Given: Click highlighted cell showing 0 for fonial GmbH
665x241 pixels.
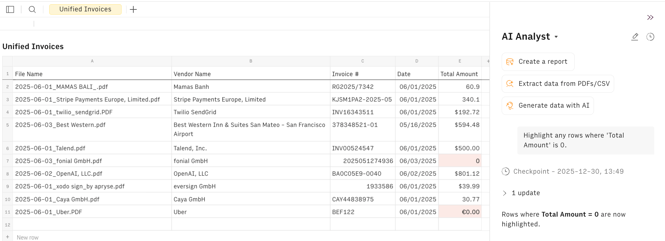Looking at the screenshot, I should pos(460,161).
